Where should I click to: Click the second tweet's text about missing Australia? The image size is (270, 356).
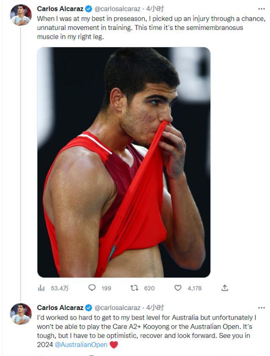point(143,327)
